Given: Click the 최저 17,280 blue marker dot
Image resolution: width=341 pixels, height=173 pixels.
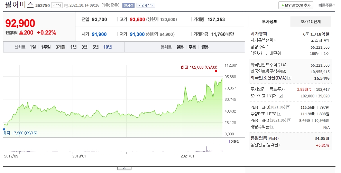Looking at the screenshot, I should click(x=4, y=129).
